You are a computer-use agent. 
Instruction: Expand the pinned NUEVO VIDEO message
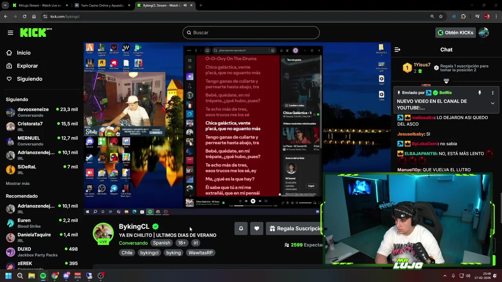(493, 103)
